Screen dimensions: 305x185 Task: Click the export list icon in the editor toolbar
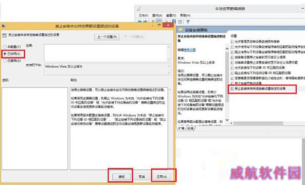[x=167, y=22]
